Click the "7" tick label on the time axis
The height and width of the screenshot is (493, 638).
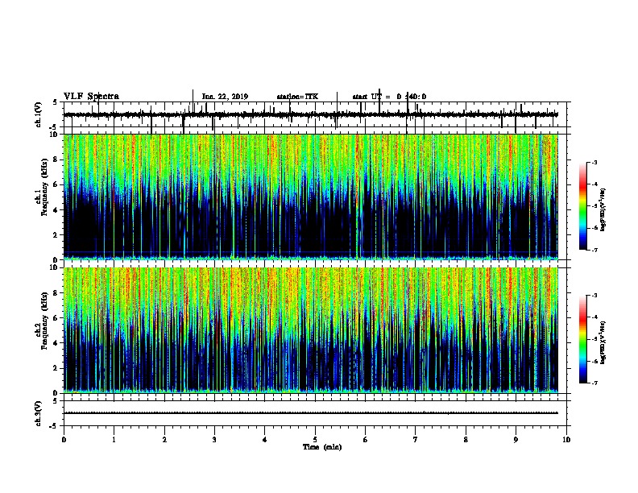click(416, 440)
